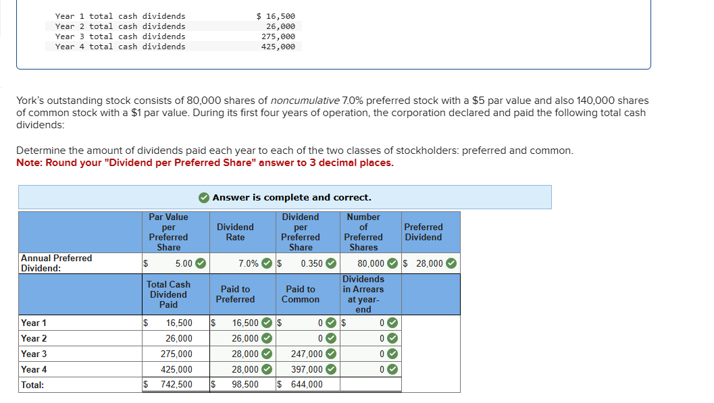Viewport: 714px width, 403px height.
Task: Click the green checkmark beside "Answer is complete and correct"
Action: click(204, 198)
